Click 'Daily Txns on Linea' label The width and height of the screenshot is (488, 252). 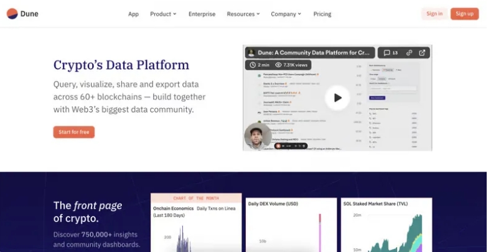pyautogui.click(x=216, y=208)
